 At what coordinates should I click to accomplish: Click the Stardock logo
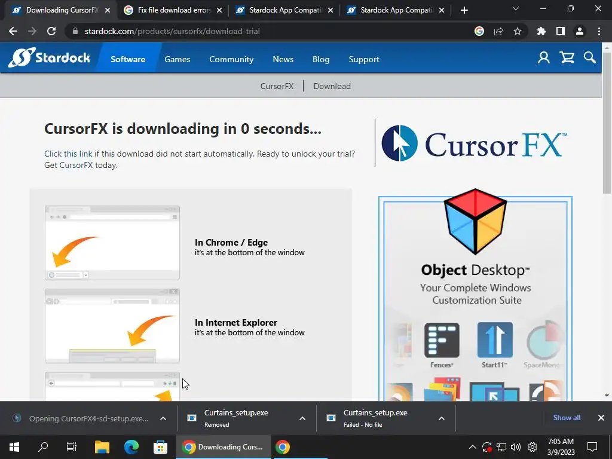(x=49, y=58)
